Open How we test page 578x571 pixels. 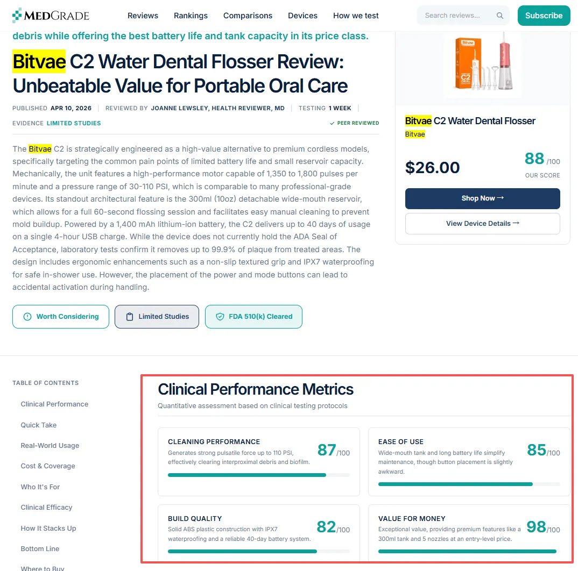[356, 16]
